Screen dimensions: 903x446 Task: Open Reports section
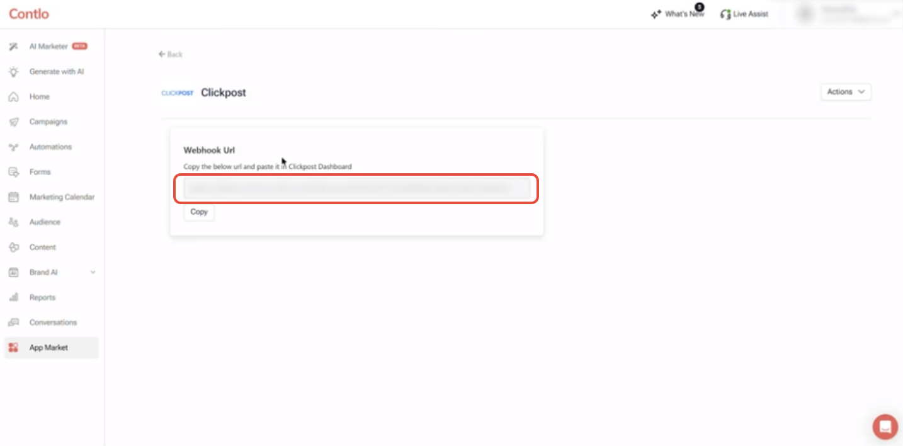click(42, 297)
